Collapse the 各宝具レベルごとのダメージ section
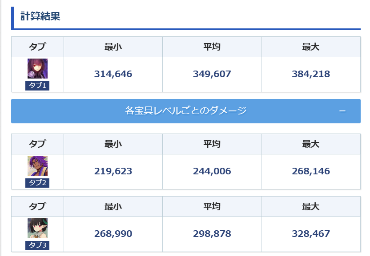 185,110
